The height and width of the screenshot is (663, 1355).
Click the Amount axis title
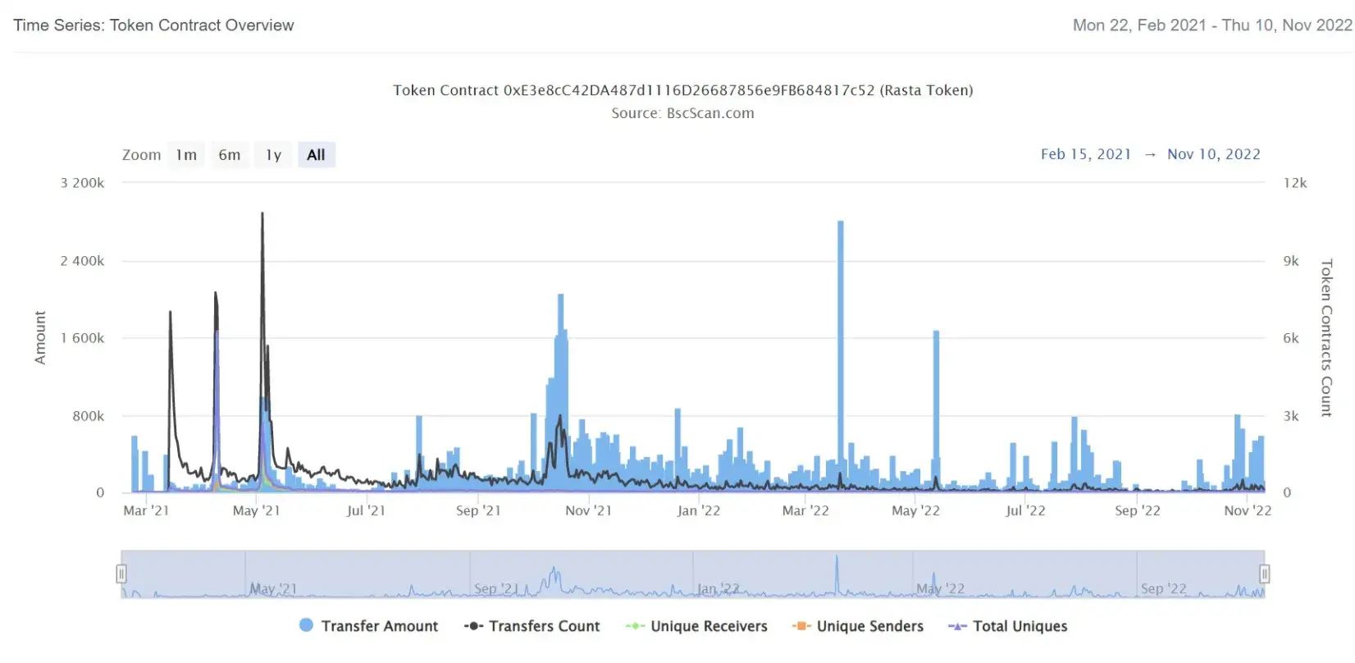[40, 337]
